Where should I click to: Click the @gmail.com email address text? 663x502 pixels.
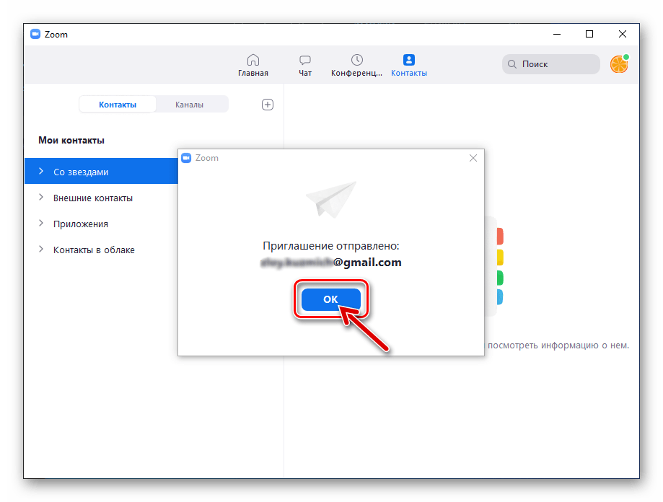tap(331, 263)
